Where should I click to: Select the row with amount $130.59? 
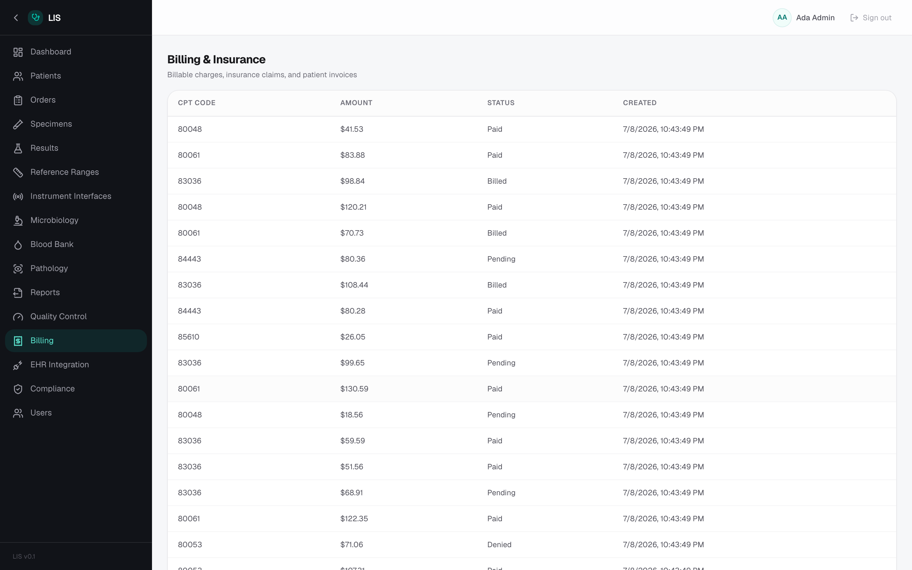pyautogui.click(x=532, y=389)
